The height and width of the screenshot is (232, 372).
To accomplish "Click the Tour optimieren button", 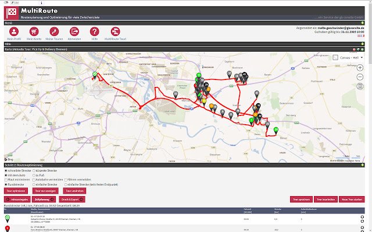I will (x=16, y=191).
